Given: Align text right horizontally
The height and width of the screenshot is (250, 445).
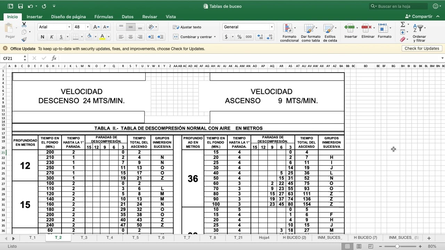Looking at the screenshot, I should click(x=140, y=37).
